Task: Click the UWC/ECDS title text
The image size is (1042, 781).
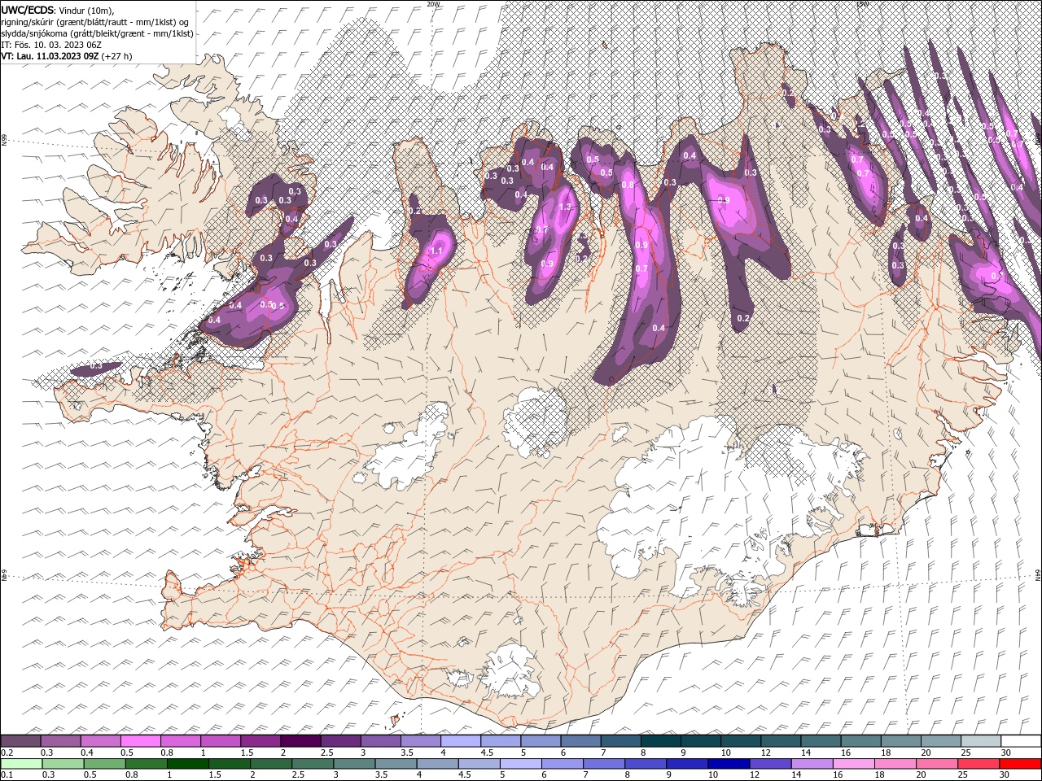Action: click(x=29, y=10)
